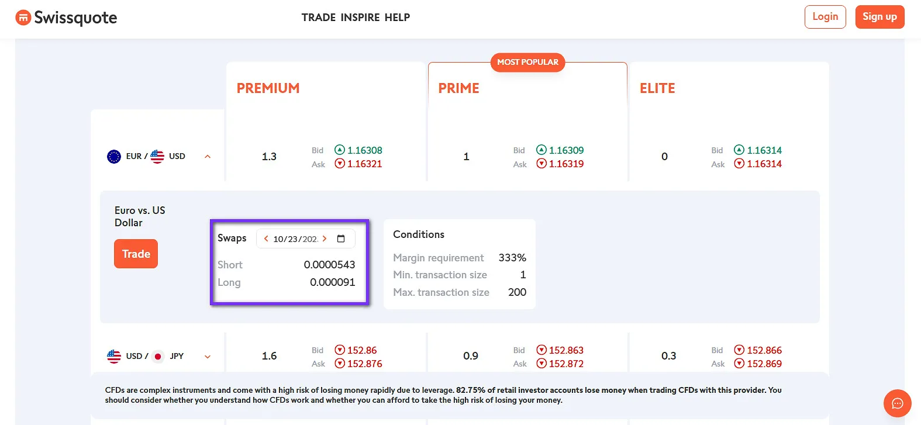Click the Swissquote logo

65,17
